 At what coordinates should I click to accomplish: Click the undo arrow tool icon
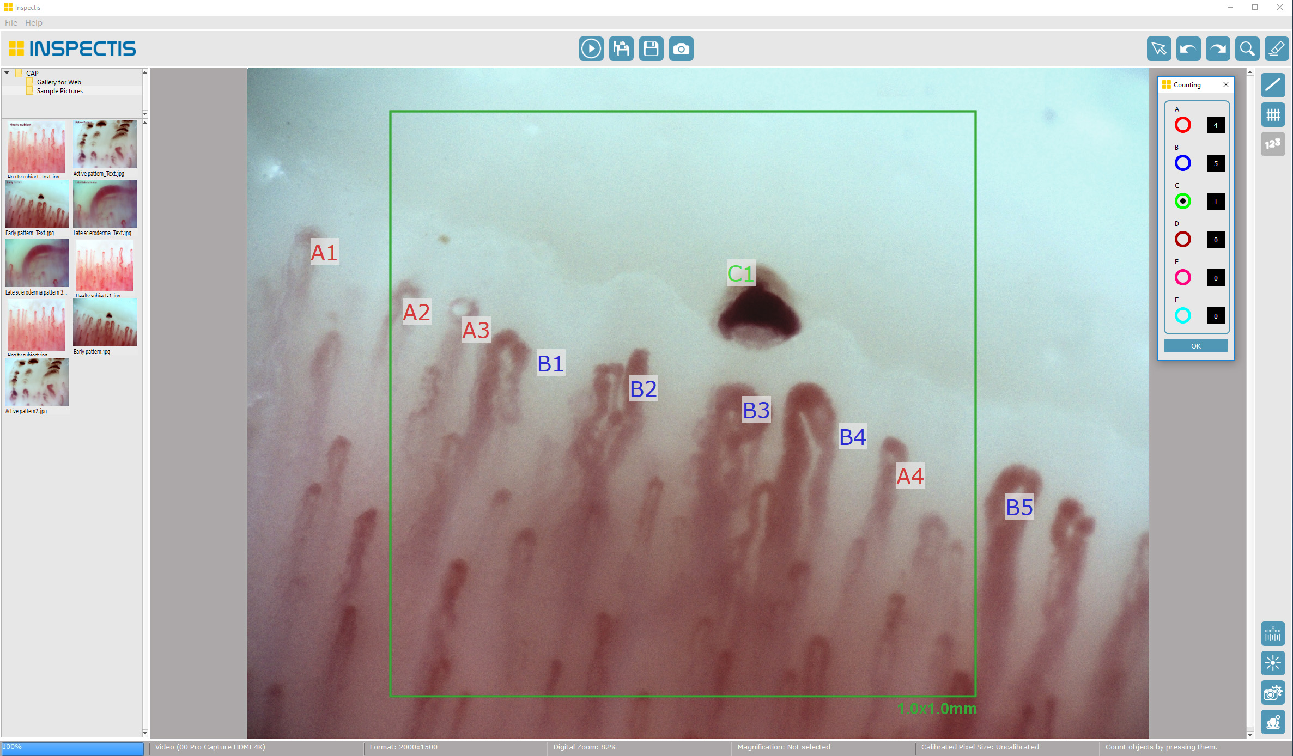(x=1187, y=48)
